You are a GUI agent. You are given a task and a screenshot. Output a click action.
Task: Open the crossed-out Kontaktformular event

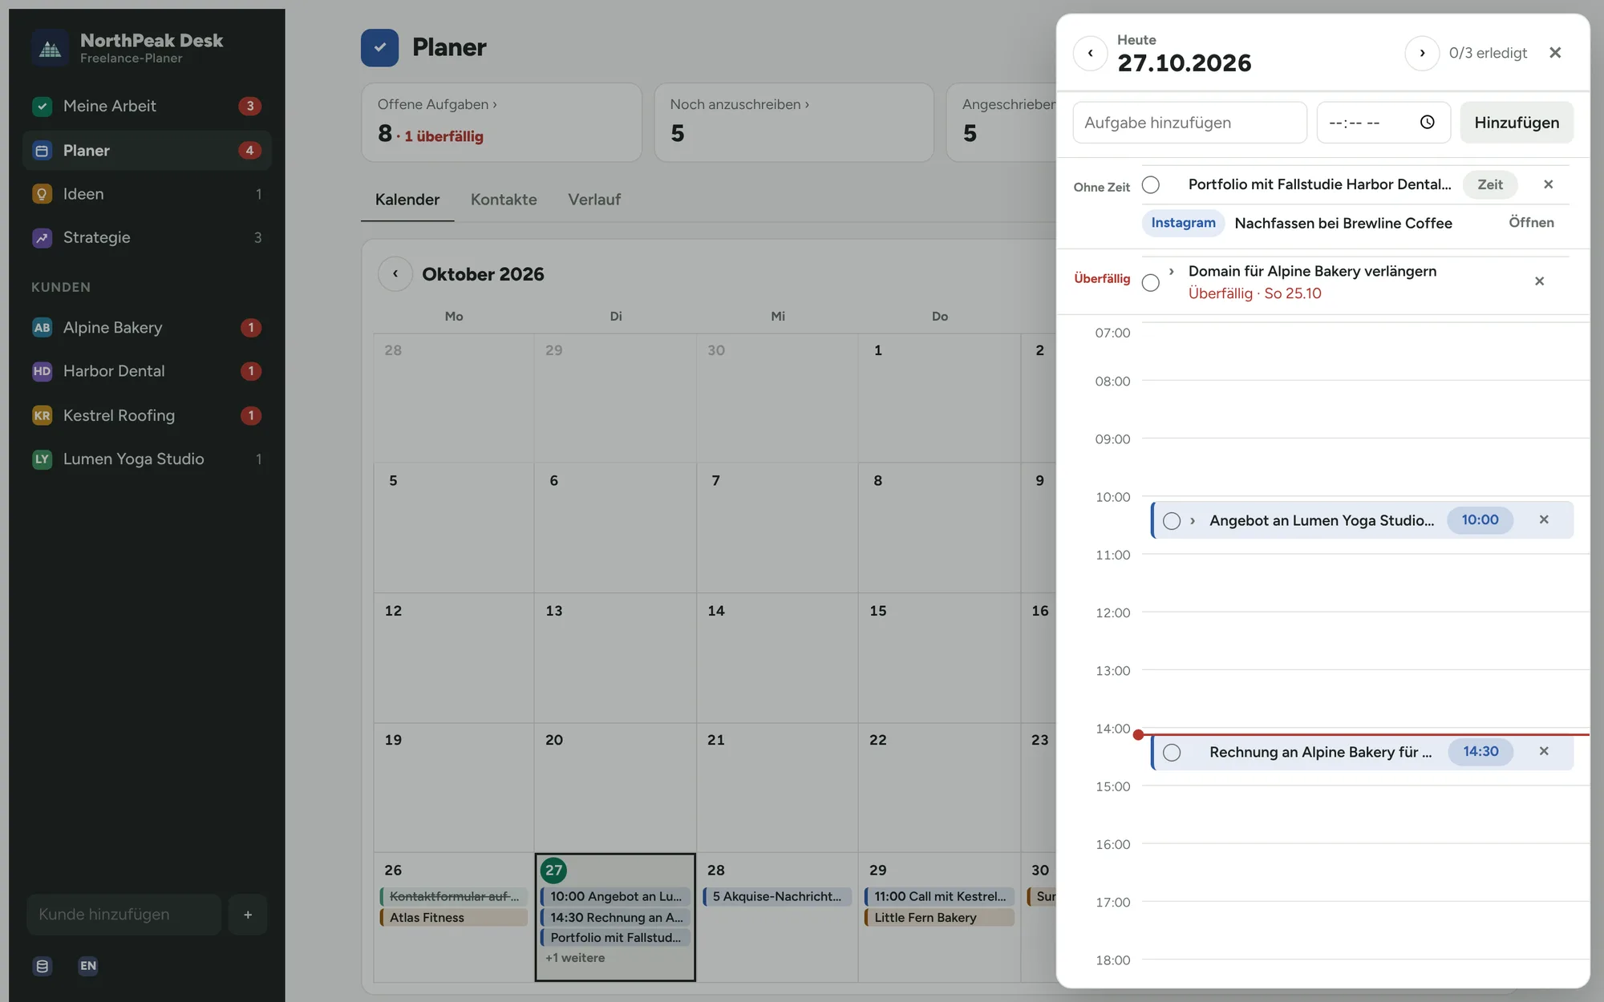[453, 897]
